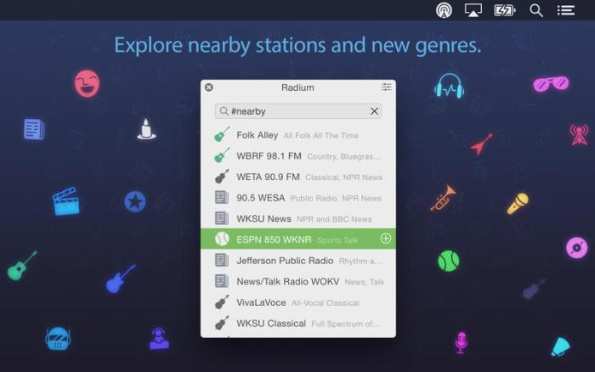Click the blue star badge icon

click(x=135, y=201)
